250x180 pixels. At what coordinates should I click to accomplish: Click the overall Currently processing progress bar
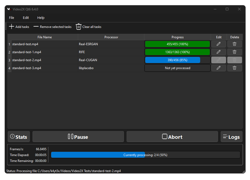pos(145,154)
